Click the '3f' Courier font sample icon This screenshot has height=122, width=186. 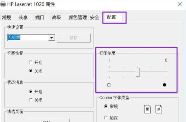click(x=159, y=109)
